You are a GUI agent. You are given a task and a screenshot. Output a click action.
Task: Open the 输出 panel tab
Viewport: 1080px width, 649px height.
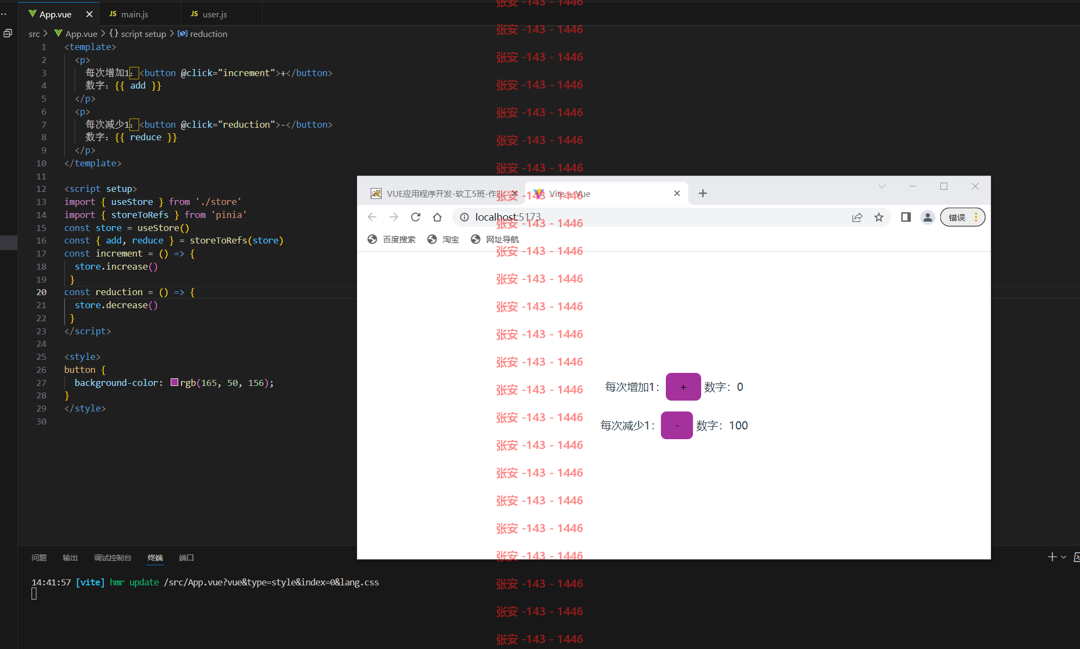(x=70, y=558)
